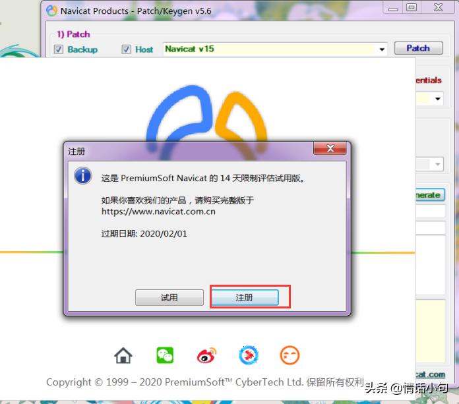459x404 pixels.
Task: Open the greyed-out dropdown in keygen window
Action: 437,164
